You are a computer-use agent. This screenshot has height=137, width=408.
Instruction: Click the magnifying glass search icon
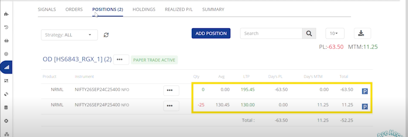tap(309, 33)
